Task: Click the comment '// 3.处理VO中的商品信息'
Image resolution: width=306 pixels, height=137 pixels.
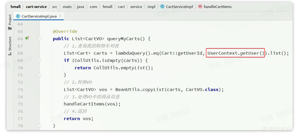Action: [92, 97]
